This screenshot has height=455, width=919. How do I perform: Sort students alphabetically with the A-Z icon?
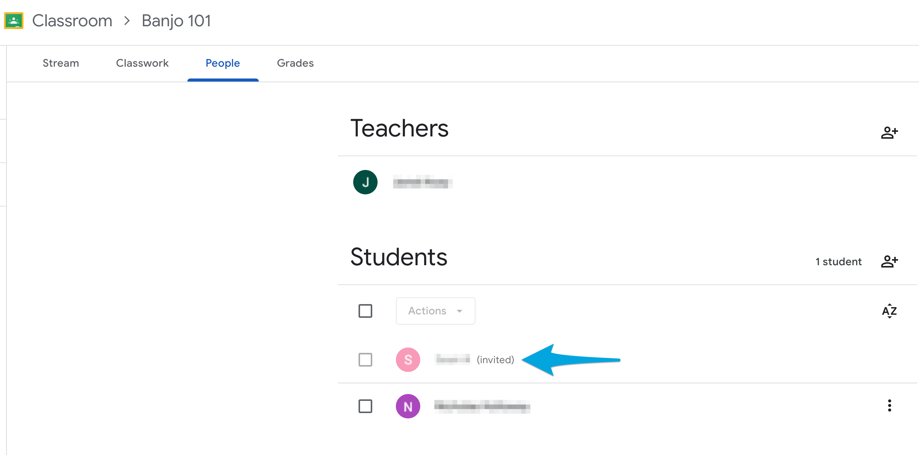coord(889,311)
